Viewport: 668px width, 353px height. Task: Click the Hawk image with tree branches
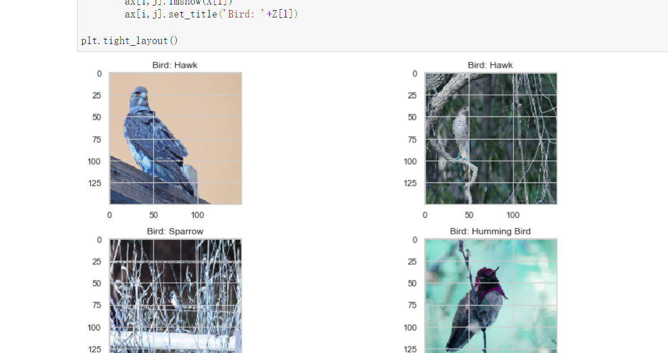click(x=491, y=138)
